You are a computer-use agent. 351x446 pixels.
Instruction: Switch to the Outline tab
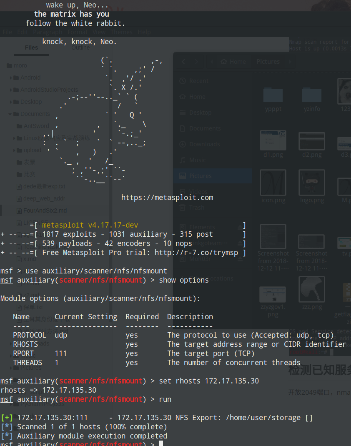[x=80, y=48]
